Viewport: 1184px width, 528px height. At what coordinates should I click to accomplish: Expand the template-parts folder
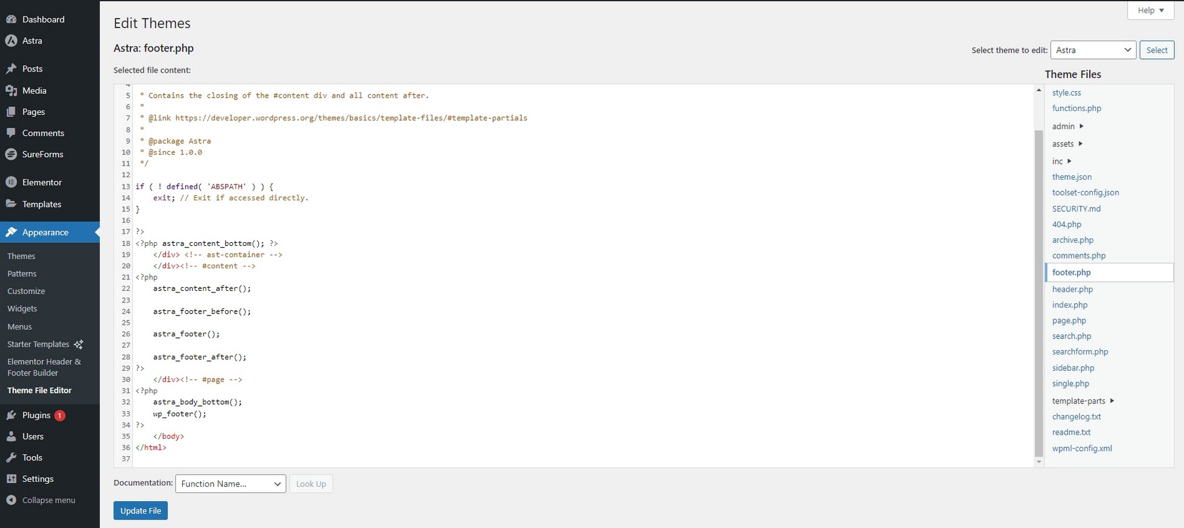1083,401
